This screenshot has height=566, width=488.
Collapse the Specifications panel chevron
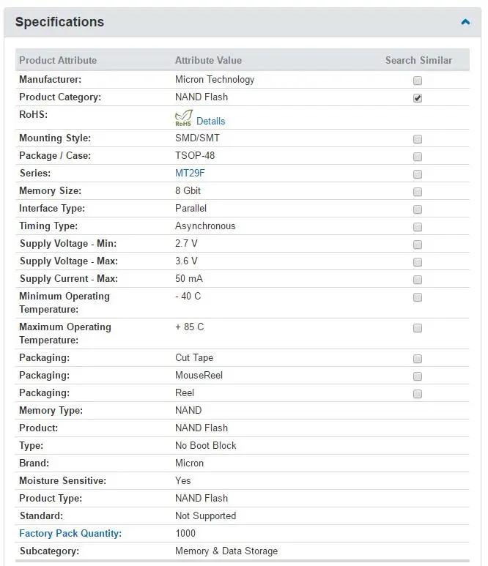465,22
